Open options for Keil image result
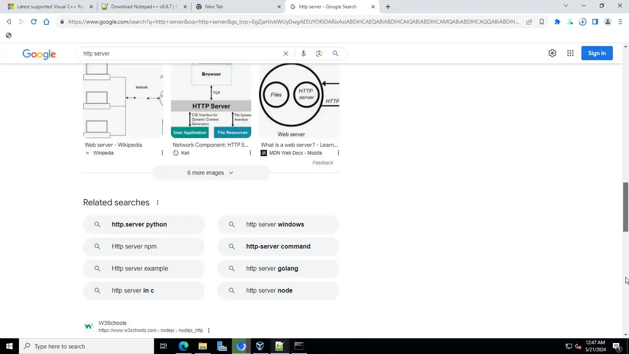 (x=250, y=153)
